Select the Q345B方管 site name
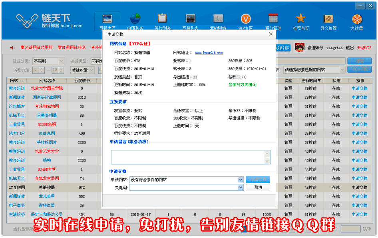The image size is (378, 238). (47, 170)
